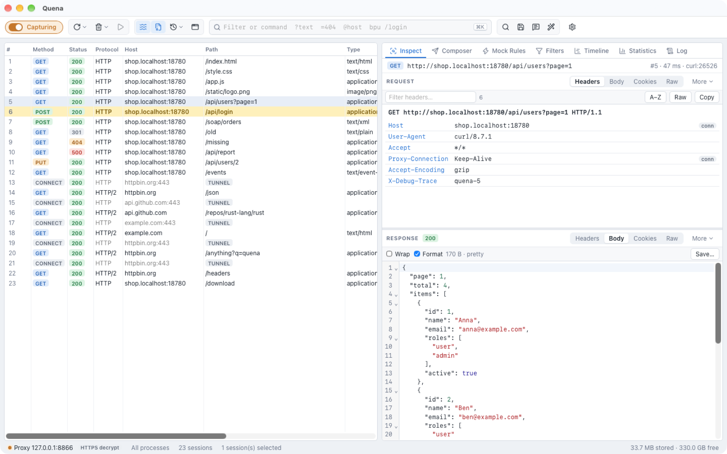Click the session list horizontal scrollbar
727x454 pixels.
tap(116, 436)
